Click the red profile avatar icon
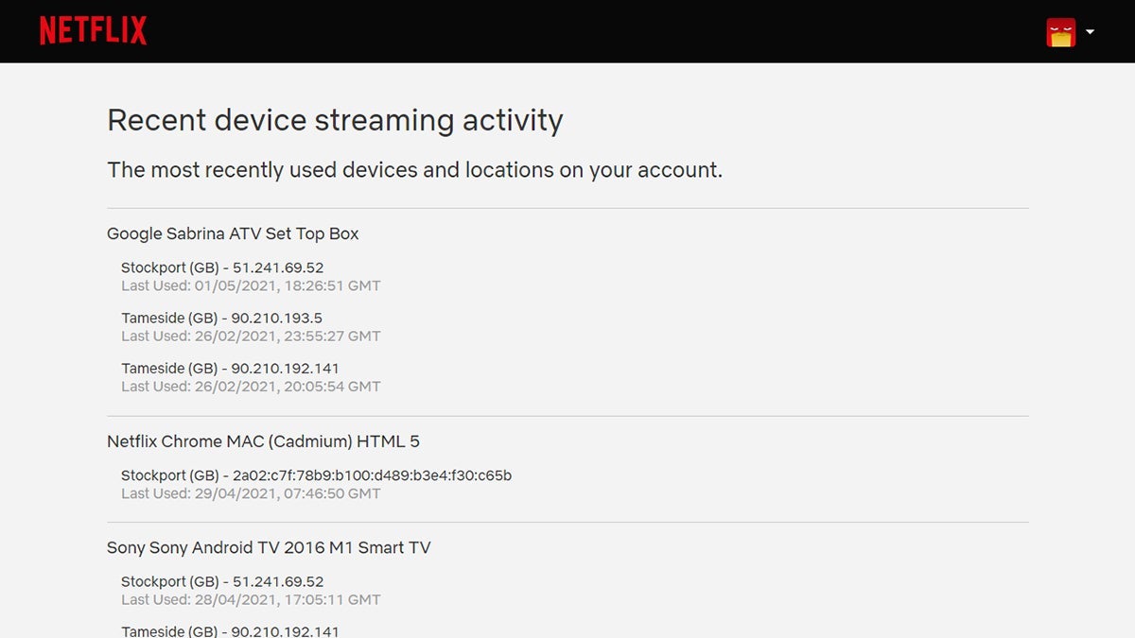This screenshot has width=1135, height=638. click(1060, 32)
